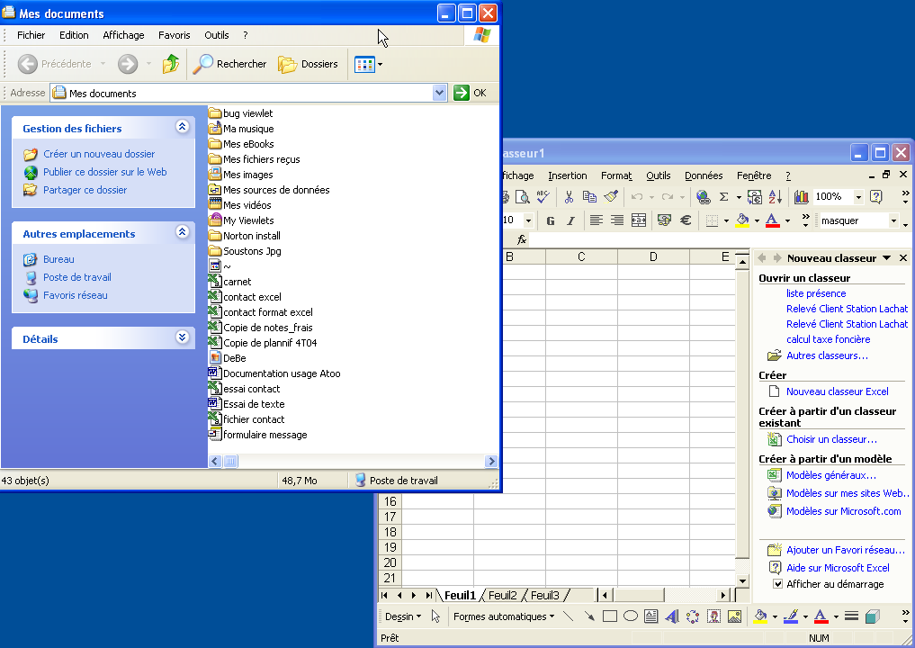Screen dimensions: 915x648
Task: Switch to the Feuil3 sheet tab
Action: [x=545, y=596]
